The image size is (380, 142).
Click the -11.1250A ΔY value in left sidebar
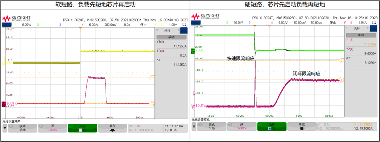[x=179, y=64]
